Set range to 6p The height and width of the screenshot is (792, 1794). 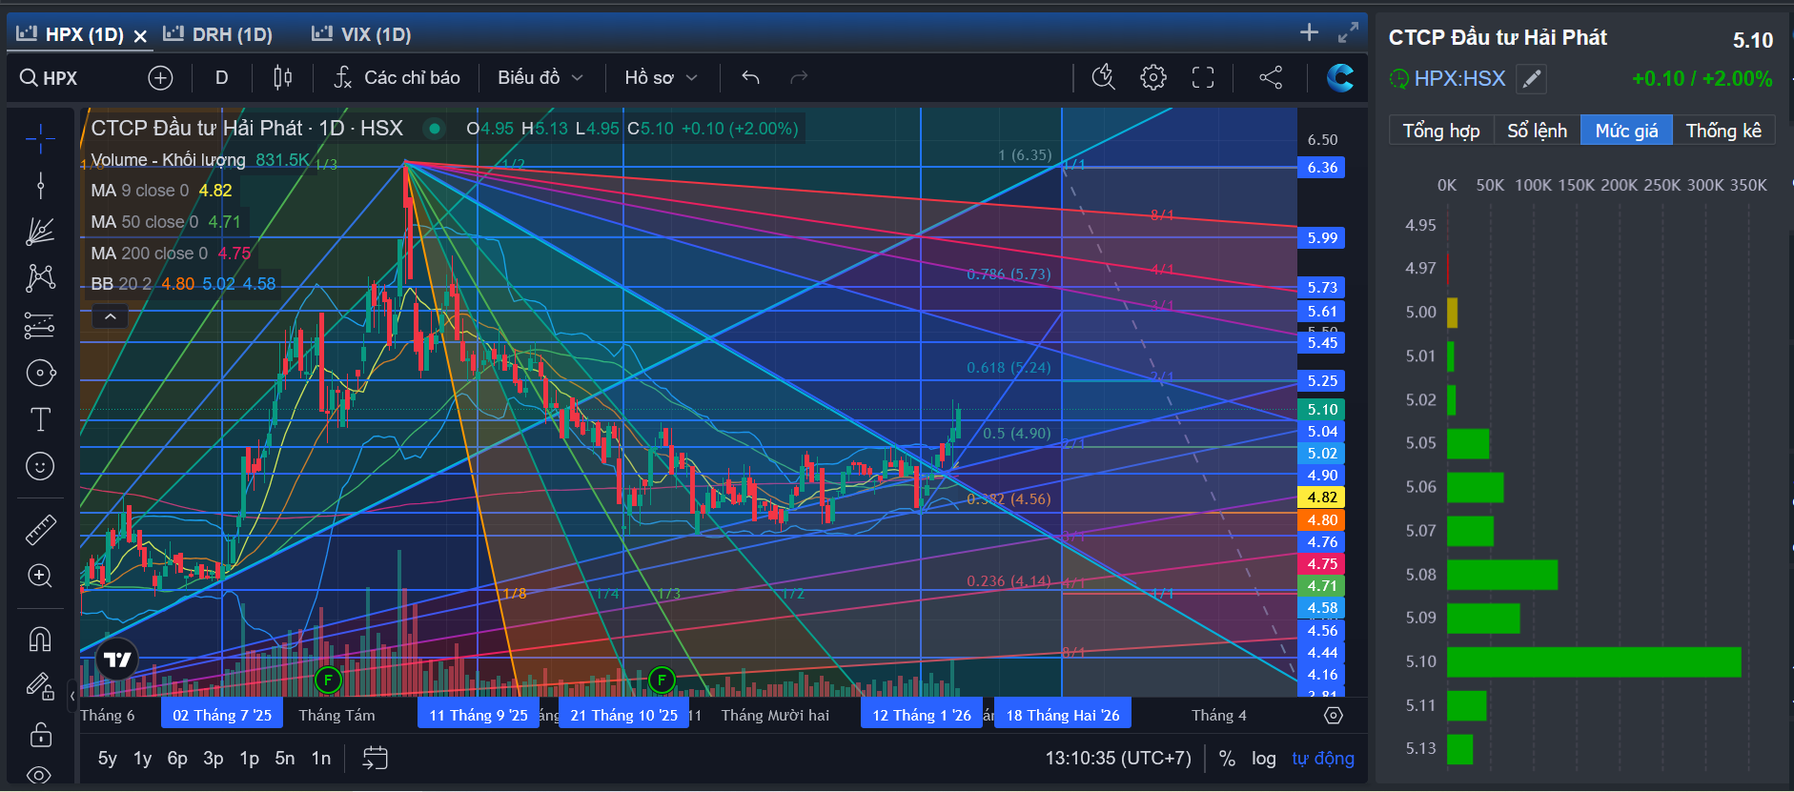(177, 759)
